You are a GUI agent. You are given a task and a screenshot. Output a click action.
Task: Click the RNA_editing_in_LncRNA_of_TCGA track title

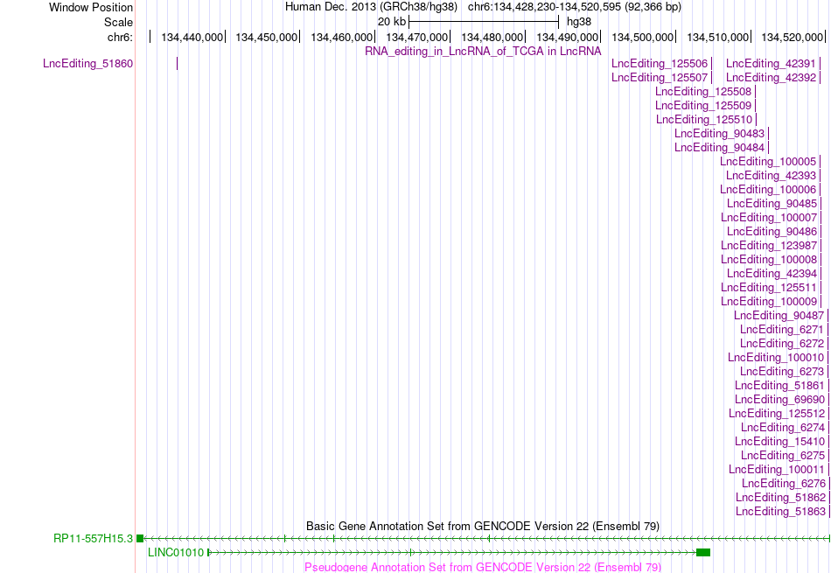(x=483, y=52)
